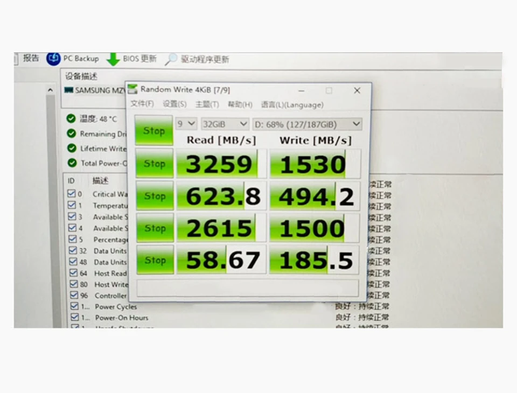Toggle checkbox for ID 5 Percentage row

(x=72, y=239)
